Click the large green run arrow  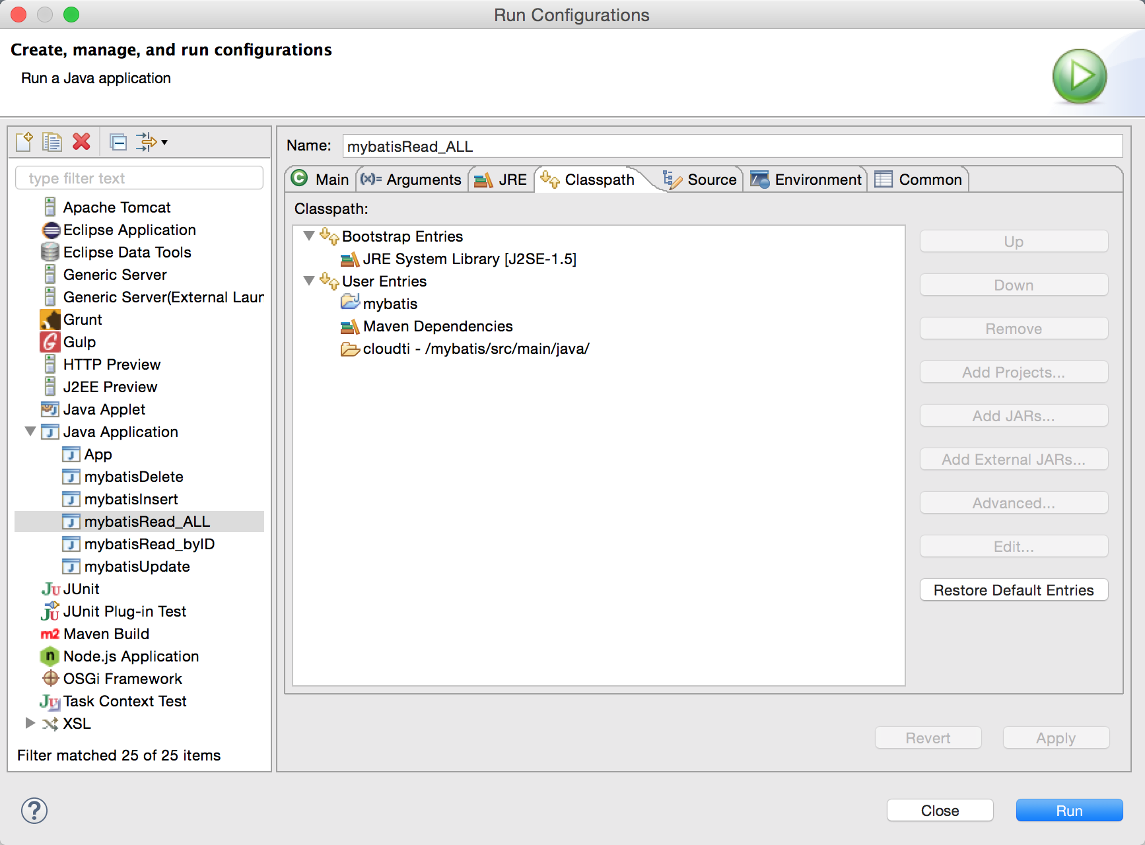(x=1079, y=76)
